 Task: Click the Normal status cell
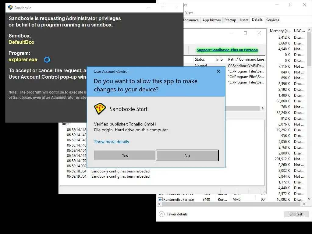pos(201,66)
